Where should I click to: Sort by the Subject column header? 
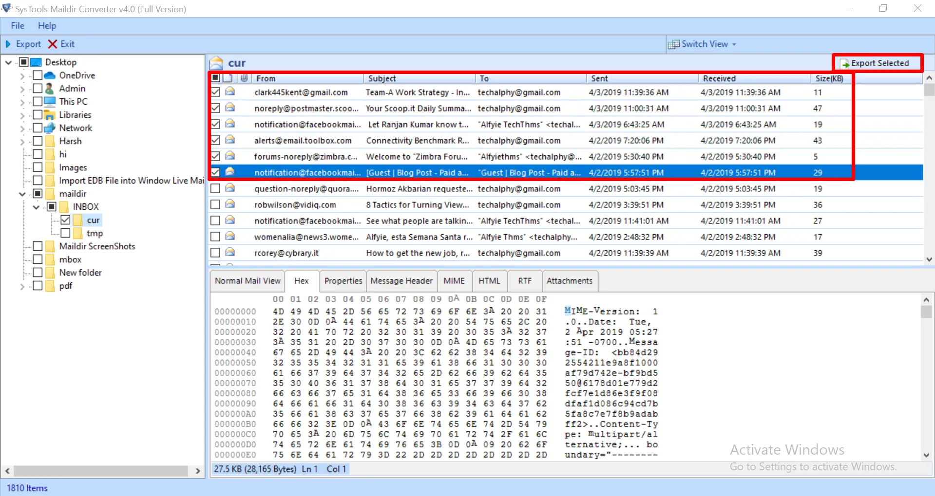(419, 78)
